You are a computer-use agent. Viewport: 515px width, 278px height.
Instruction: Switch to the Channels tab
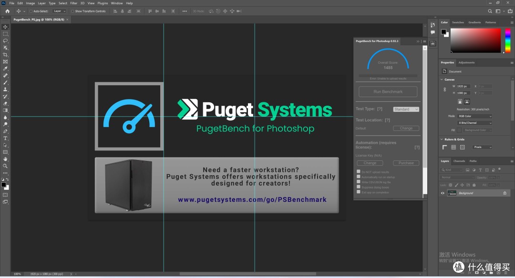(x=459, y=161)
